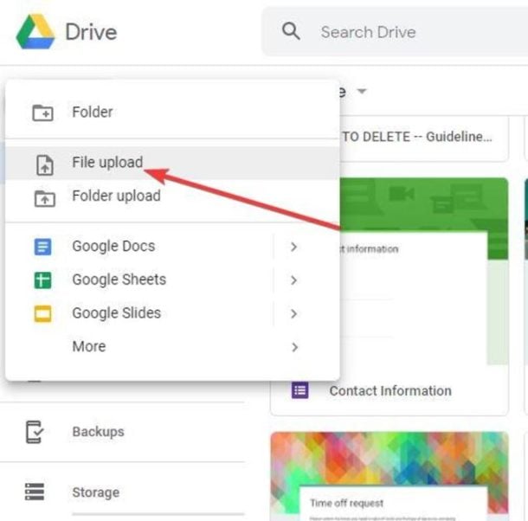Image resolution: width=528 pixels, height=521 pixels.
Task: Open the Contact Information file name
Action: (x=390, y=391)
